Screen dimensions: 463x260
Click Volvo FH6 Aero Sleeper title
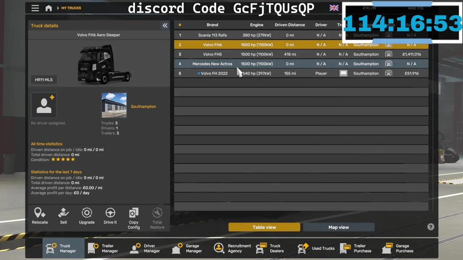(x=98, y=35)
